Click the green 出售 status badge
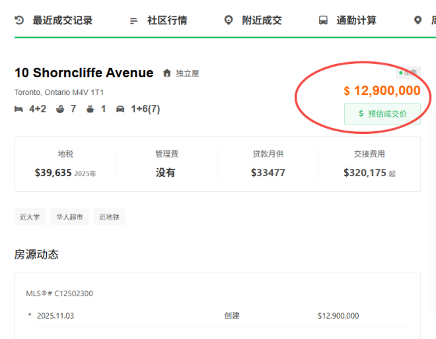436x339 pixels. tap(408, 73)
